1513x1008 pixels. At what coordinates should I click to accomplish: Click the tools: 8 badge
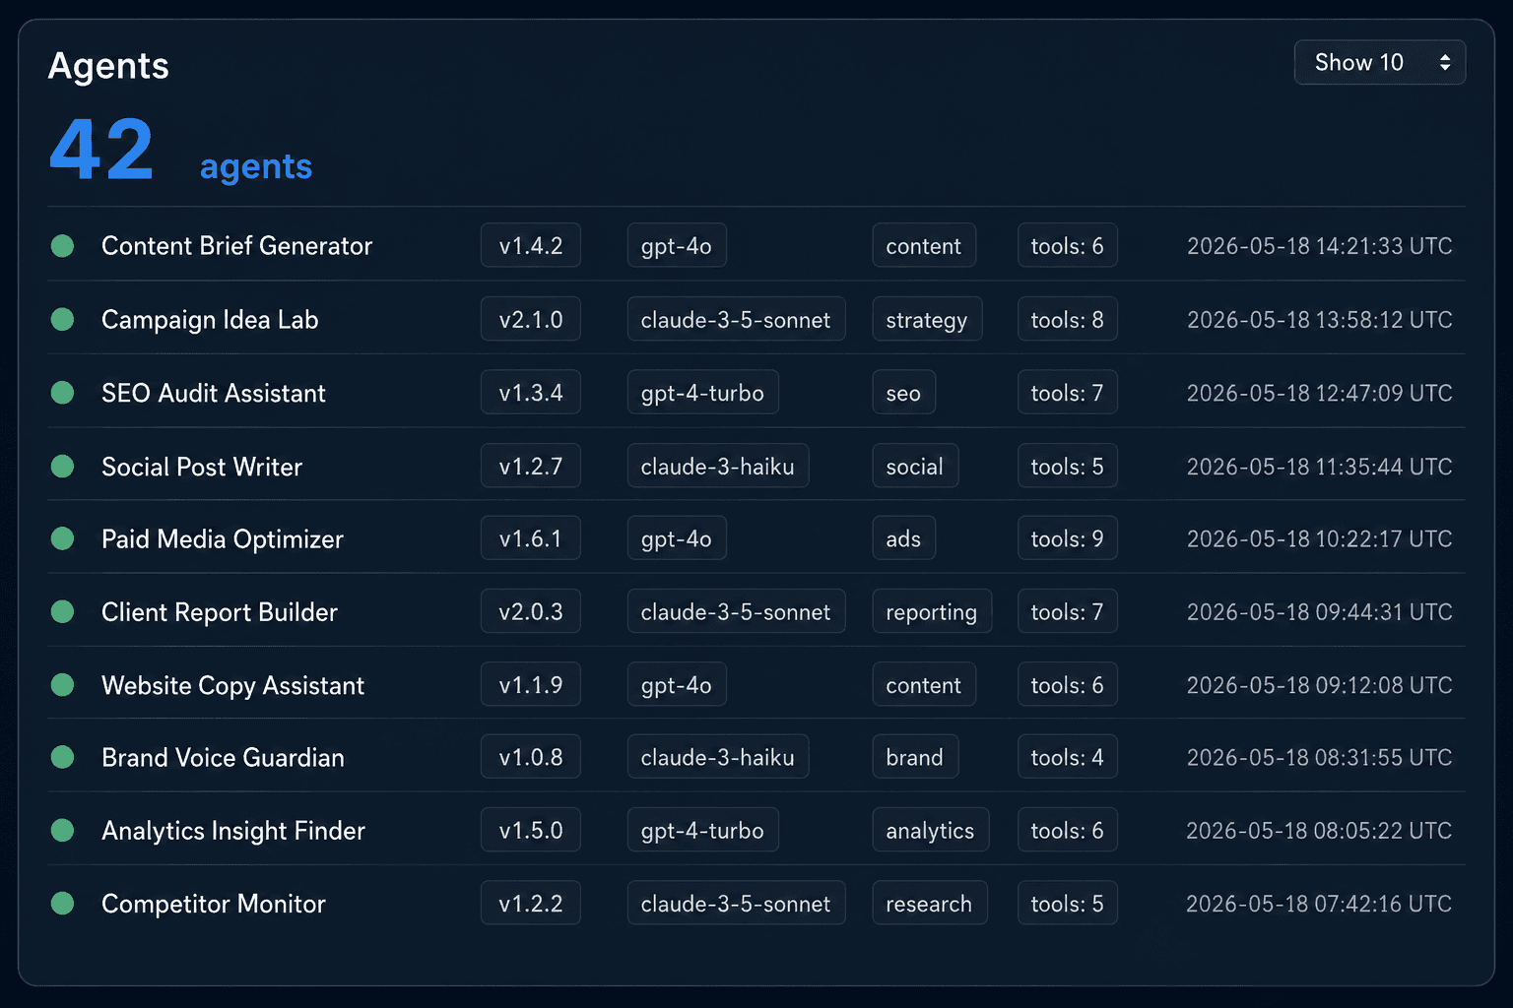(1068, 319)
